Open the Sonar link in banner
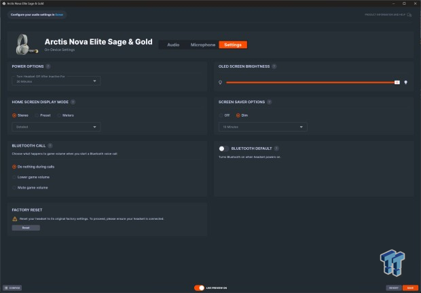The width and height of the screenshot is (421, 293). (59, 14)
